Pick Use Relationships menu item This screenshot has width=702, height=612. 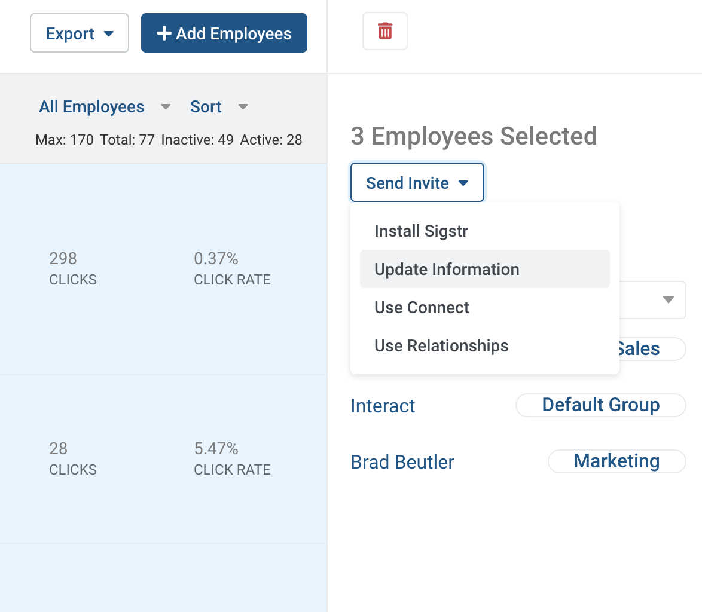pyautogui.click(x=485, y=346)
